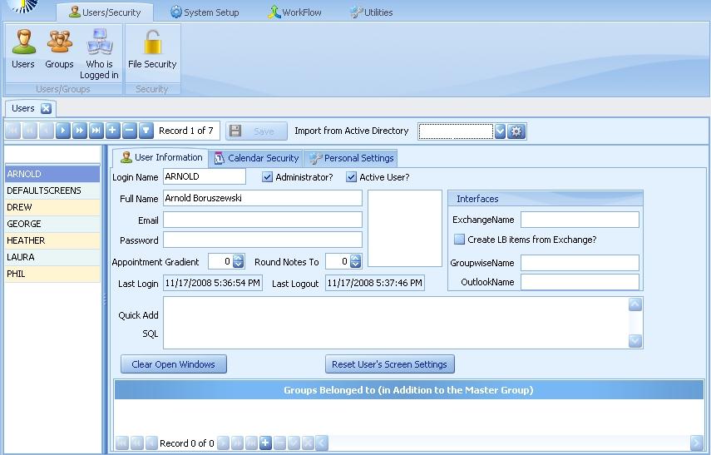
Task: Open the Personal Settings tab
Action: pyautogui.click(x=351, y=158)
